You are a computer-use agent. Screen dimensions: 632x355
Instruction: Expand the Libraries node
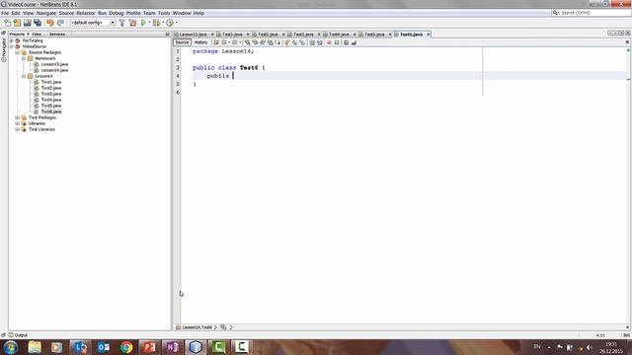pos(18,123)
